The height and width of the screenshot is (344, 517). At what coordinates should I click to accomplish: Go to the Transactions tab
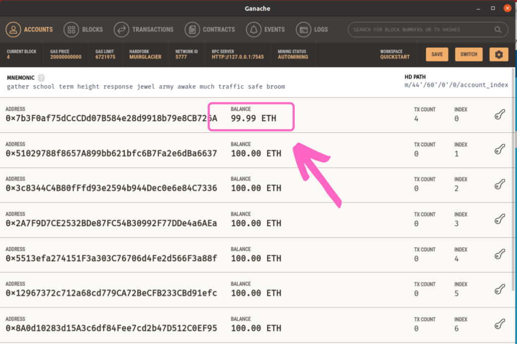click(x=143, y=30)
